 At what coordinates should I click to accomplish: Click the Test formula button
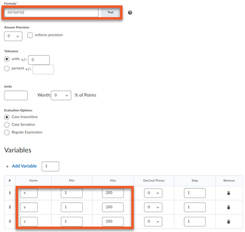coord(110,12)
